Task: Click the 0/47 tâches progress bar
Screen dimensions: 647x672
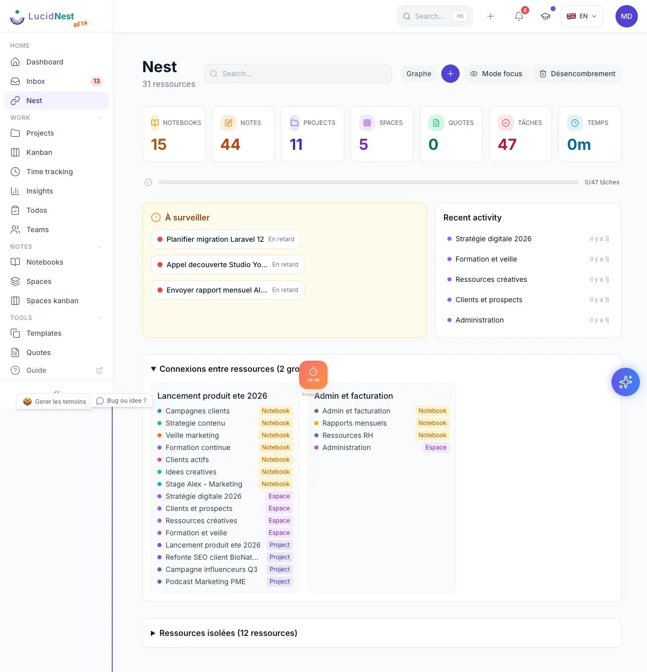Action: 368,182
